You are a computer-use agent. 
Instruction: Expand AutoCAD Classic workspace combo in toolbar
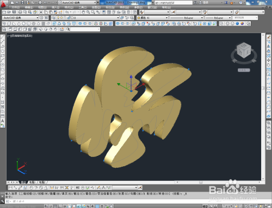[x=38, y=18]
